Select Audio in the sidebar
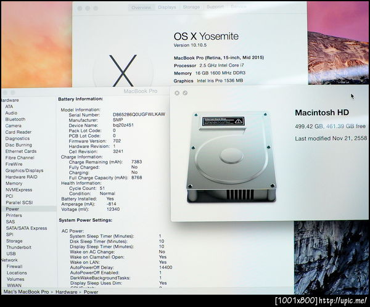The image size is (370, 307). pyautogui.click(x=11, y=113)
